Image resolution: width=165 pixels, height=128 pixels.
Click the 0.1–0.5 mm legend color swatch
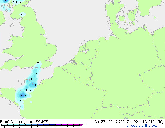pos(4,125)
